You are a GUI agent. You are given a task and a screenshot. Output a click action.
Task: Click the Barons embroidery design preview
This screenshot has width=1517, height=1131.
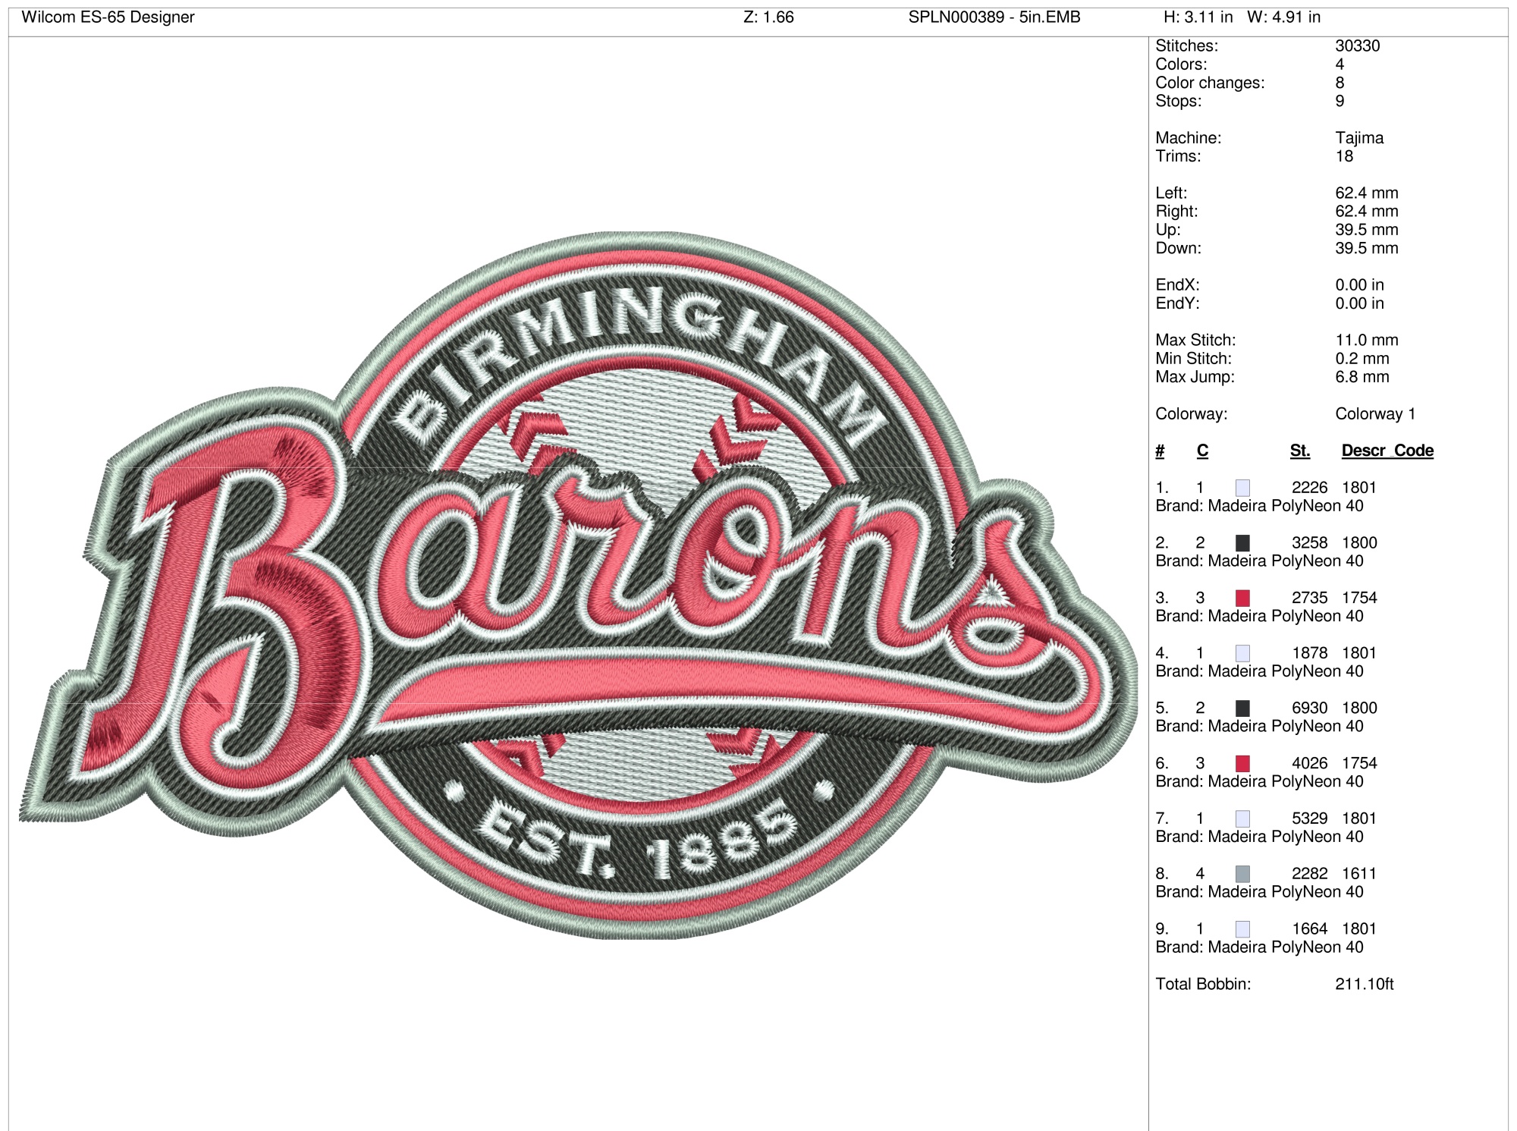click(x=578, y=586)
